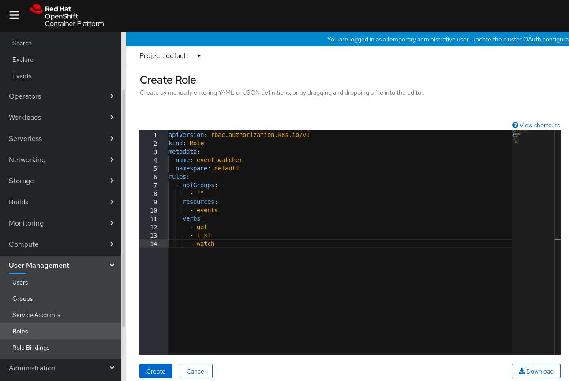Place cursor on the watch verb line
Image resolution: width=569 pixels, height=381 pixels.
(x=206, y=244)
